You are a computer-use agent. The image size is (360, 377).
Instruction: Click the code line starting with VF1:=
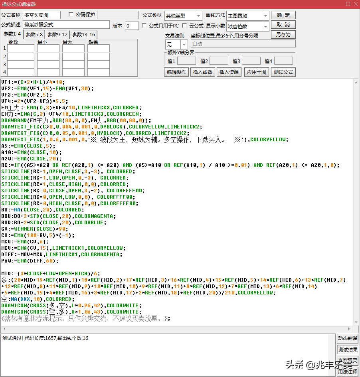click(x=33, y=82)
